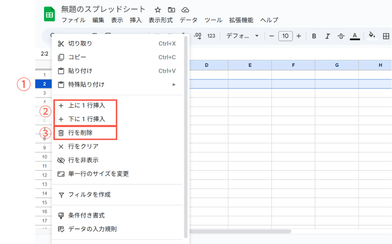The width and height of the screenshot is (392, 244).
Task: Toggle bold formatting
Action: pos(314,36)
